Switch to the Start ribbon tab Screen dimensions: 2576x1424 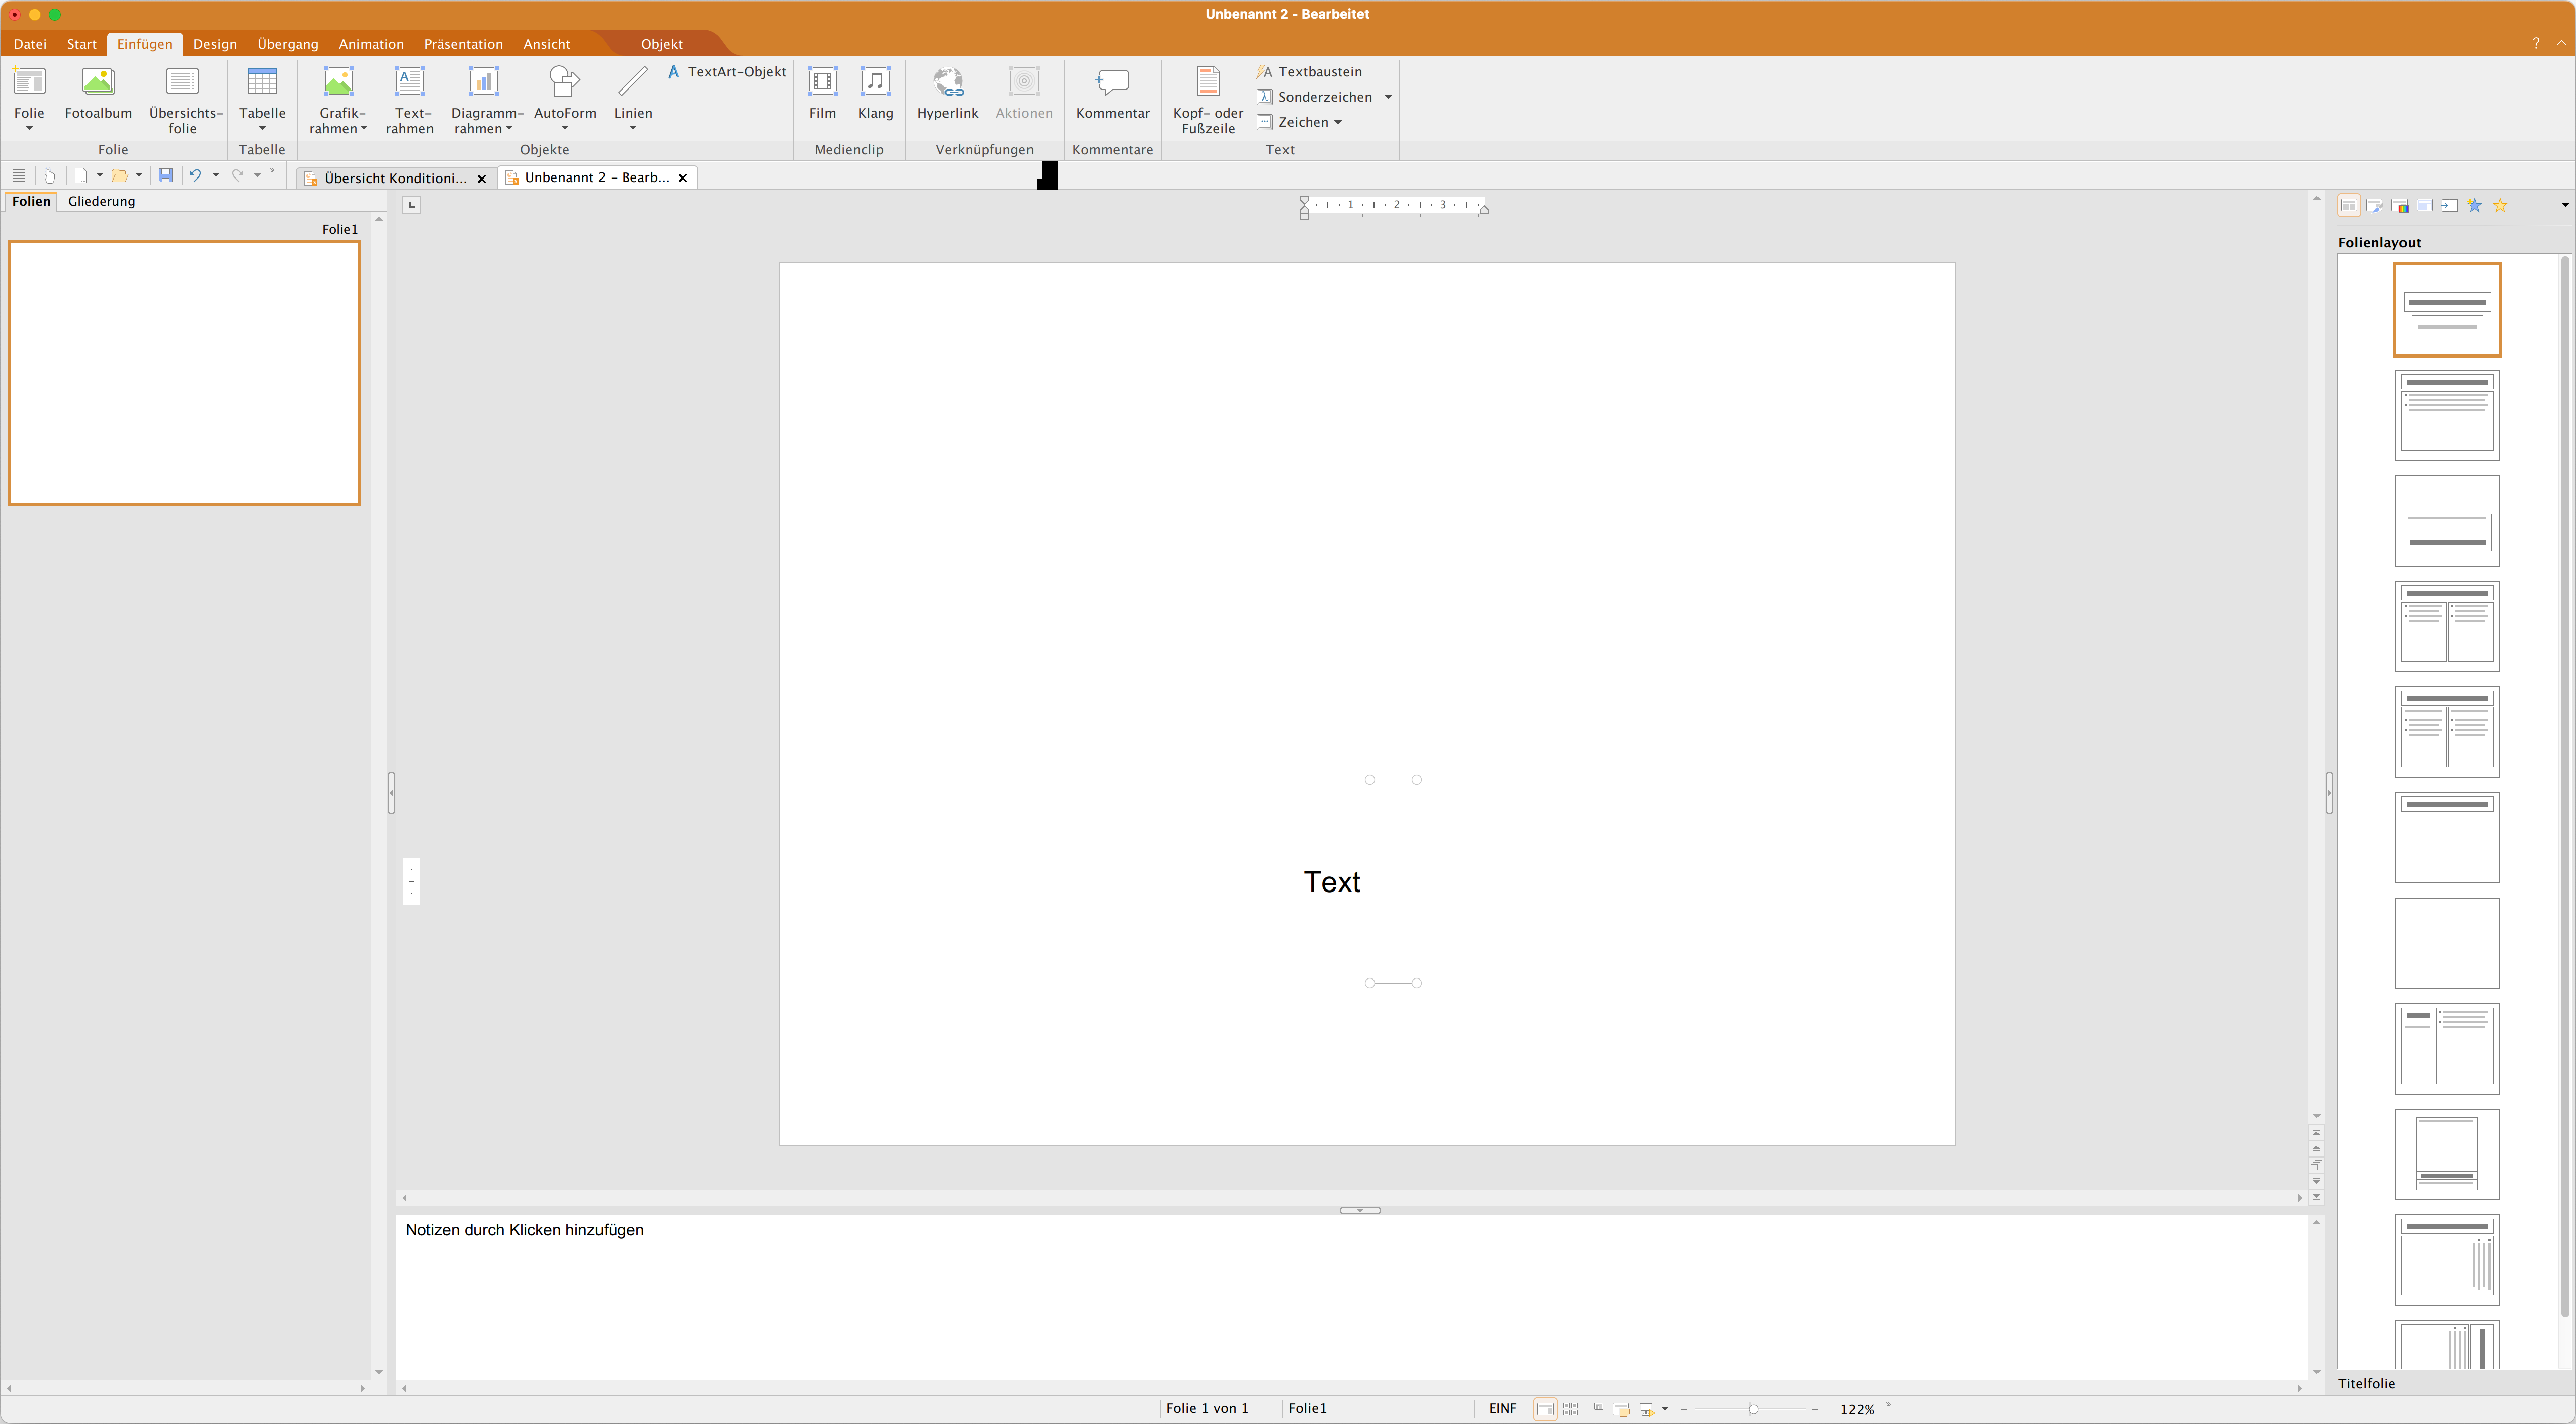click(82, 44)
